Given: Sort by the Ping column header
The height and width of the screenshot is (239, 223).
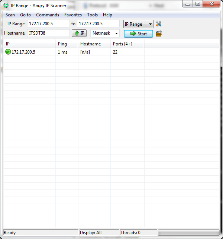Looking at the screenshot, I should point(67,44).
